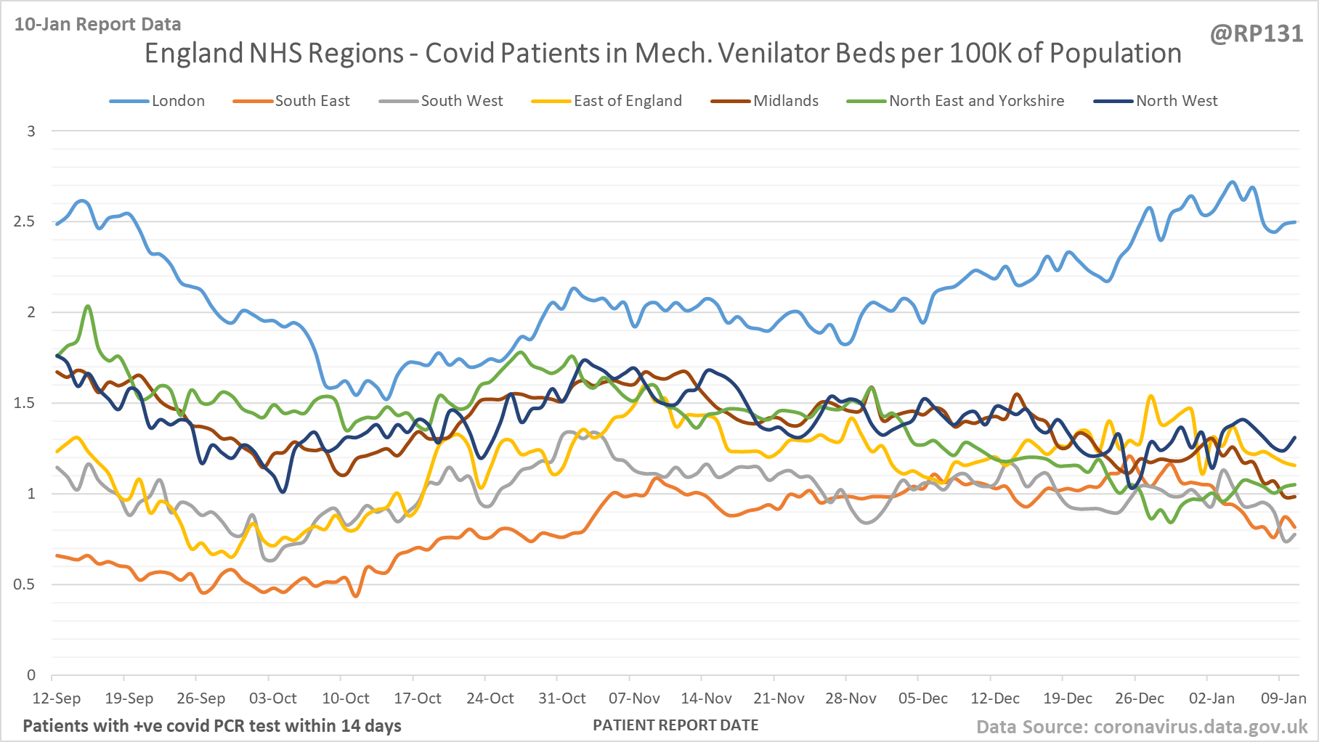Click the 05-Dec x-axis date label
Viewport: 1319px width, 742px height.
[x=922, y=698]
